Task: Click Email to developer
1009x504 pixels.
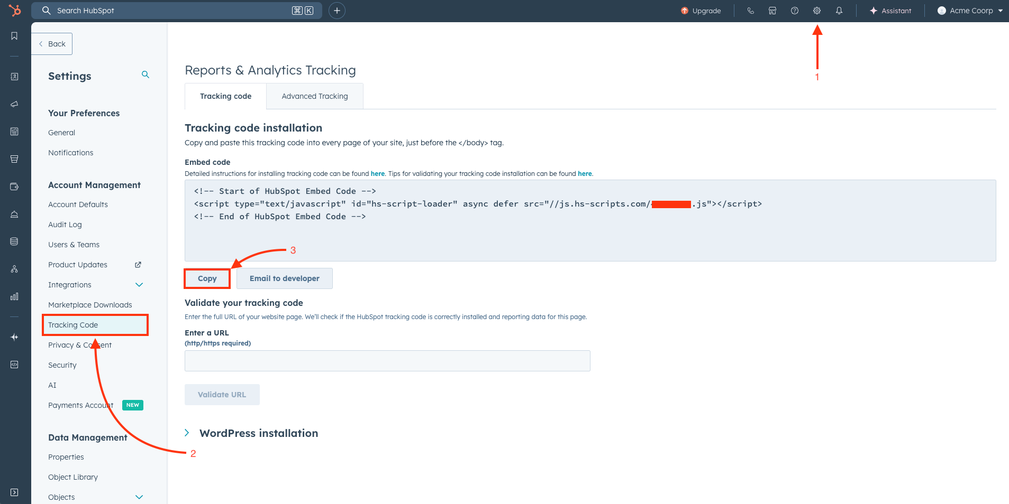Action: point(285,278)
